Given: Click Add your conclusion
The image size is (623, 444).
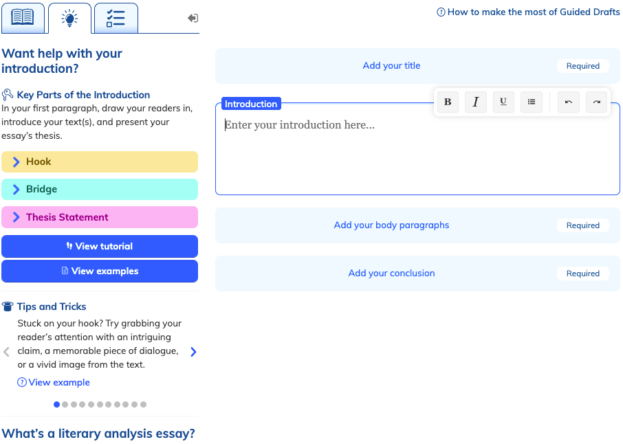Looking at the screenshot, I should (391, 274).
